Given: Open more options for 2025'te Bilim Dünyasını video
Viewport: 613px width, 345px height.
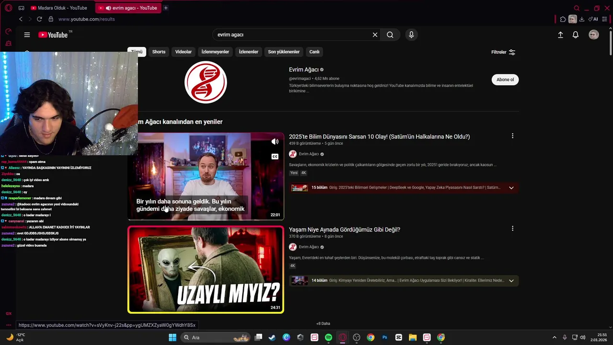Looking at the screenshot, I should click(512, 136).
